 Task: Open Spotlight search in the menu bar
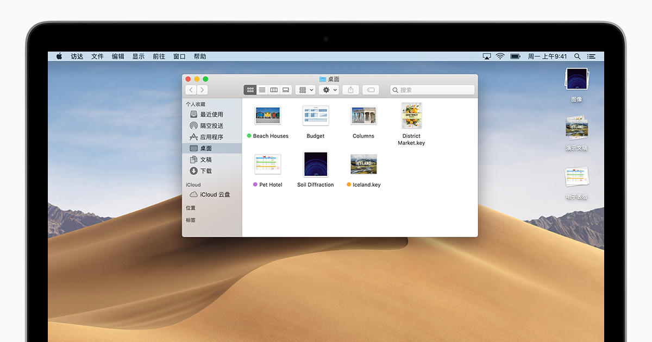[x=577, y=56]
